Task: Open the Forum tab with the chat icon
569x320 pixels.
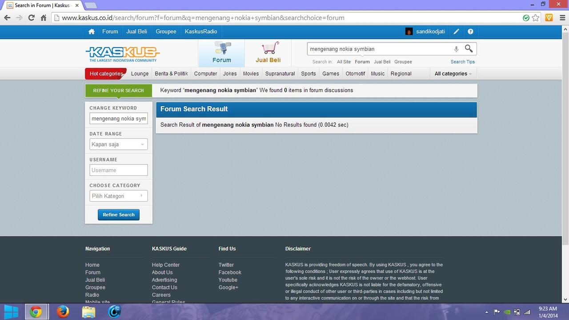Action: [221, 53]
